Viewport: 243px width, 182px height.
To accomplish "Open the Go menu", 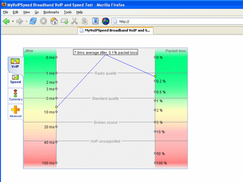I will tap(36, 12).
